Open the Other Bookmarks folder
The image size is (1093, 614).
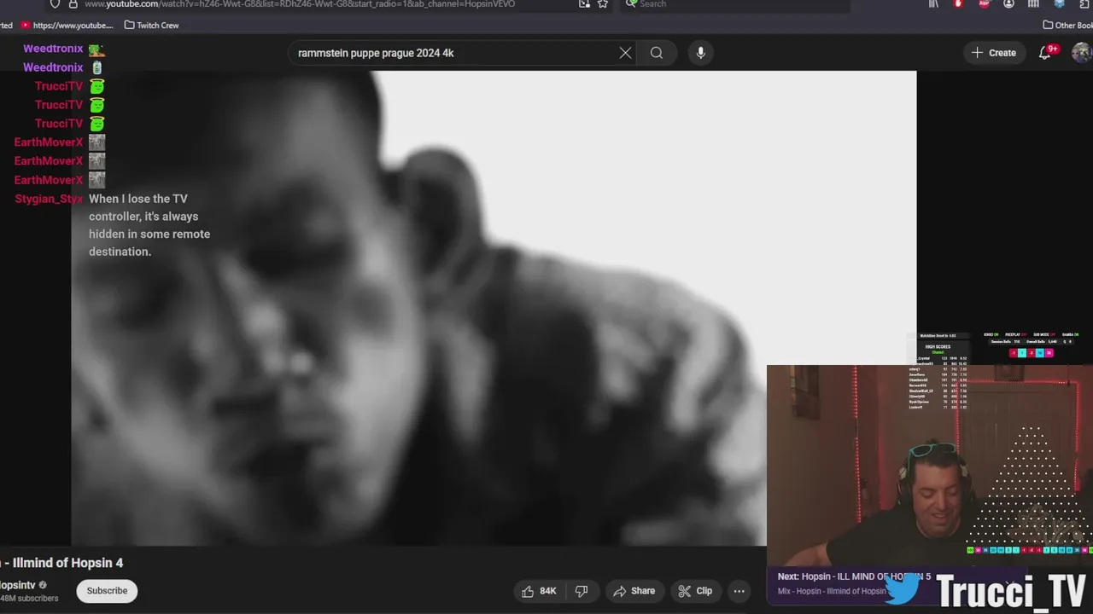1067,26
